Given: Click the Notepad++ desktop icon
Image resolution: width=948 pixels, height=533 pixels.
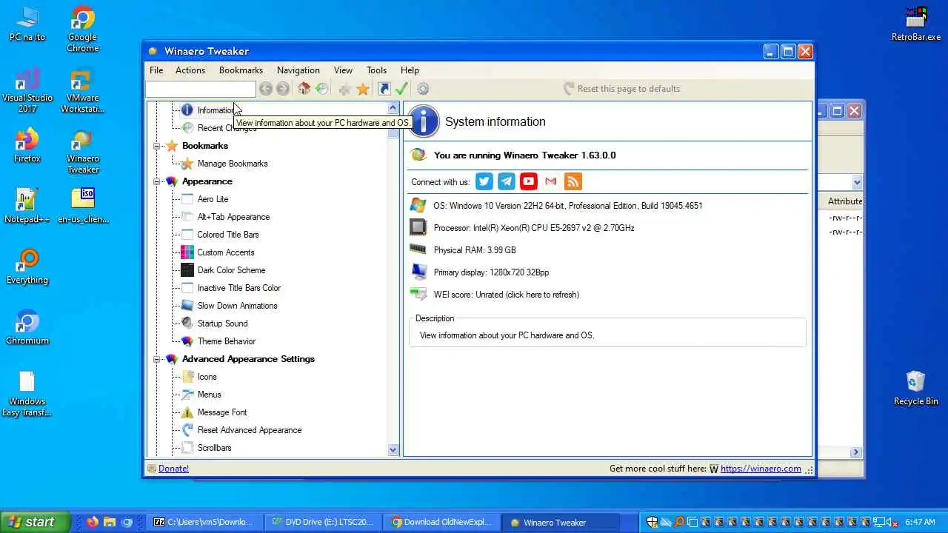Looking at the screenshot, I should tap(27, 205).
